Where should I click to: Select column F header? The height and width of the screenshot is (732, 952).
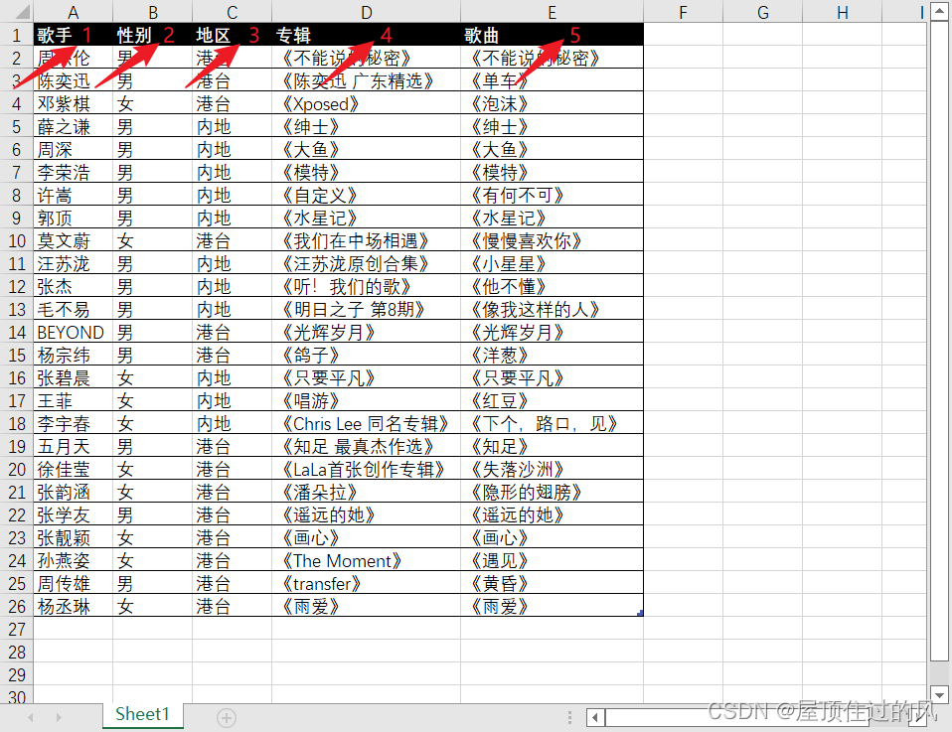click(x=683, y=12)
